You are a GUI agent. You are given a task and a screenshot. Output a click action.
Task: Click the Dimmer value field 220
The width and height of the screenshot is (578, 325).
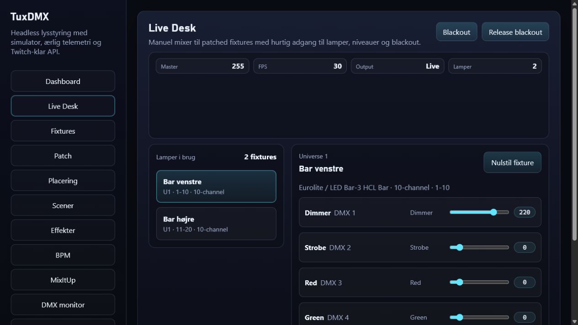(x=525, y=212)
